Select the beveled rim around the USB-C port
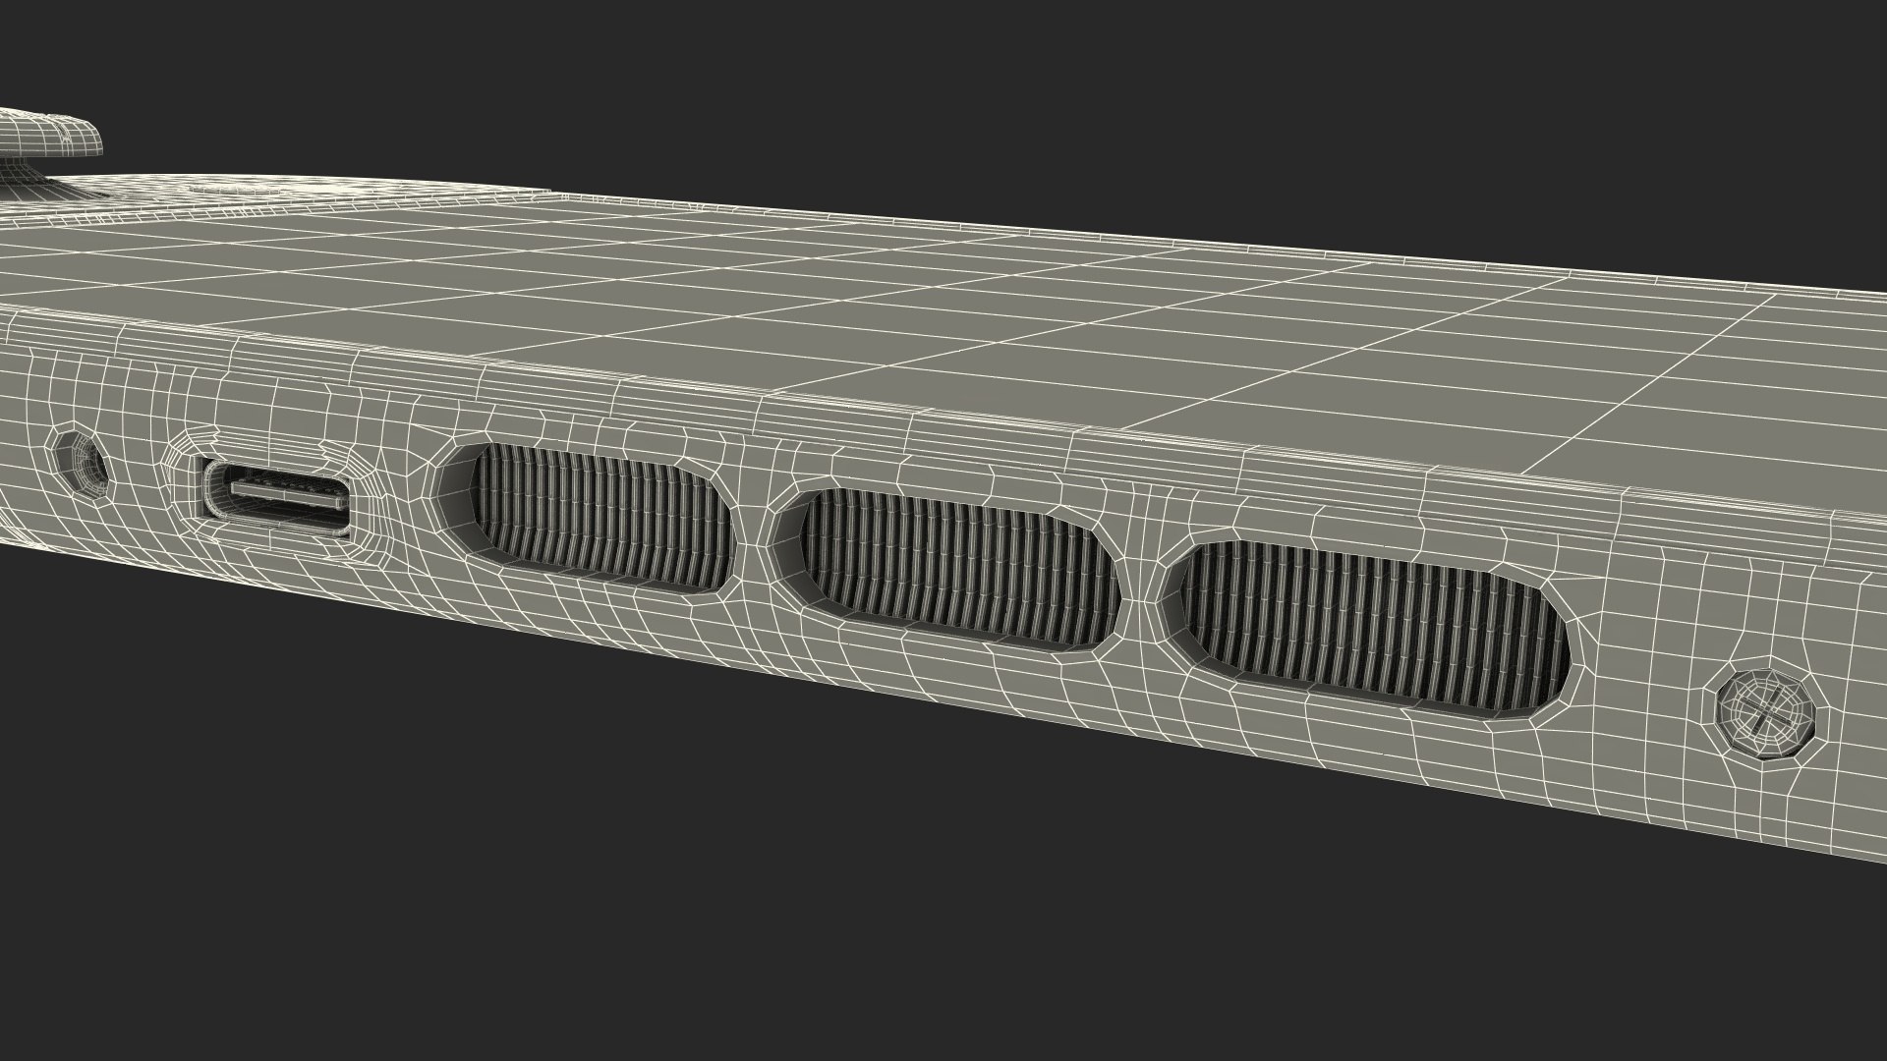The image size is (1887, 1061). point(187,489)
